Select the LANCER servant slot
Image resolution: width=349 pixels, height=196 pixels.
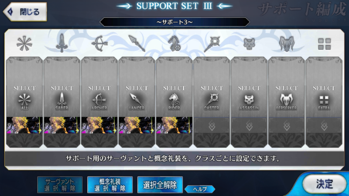point(137,87)
